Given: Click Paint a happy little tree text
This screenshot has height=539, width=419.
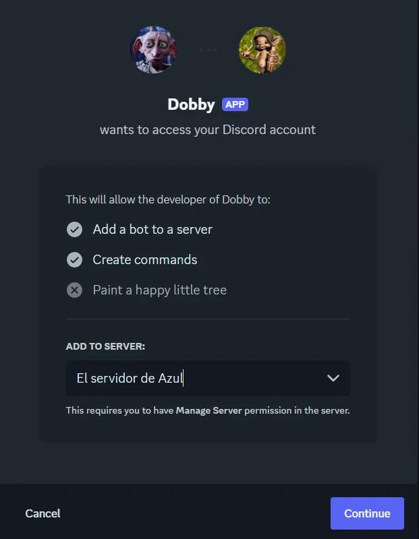Looking at the screenshot, I should tap(160, 290).
